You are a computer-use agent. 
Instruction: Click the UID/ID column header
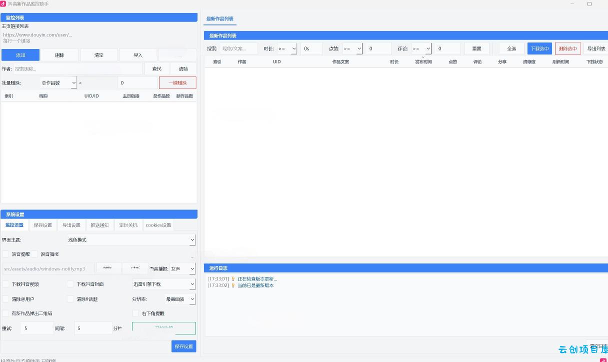point(91,96)
